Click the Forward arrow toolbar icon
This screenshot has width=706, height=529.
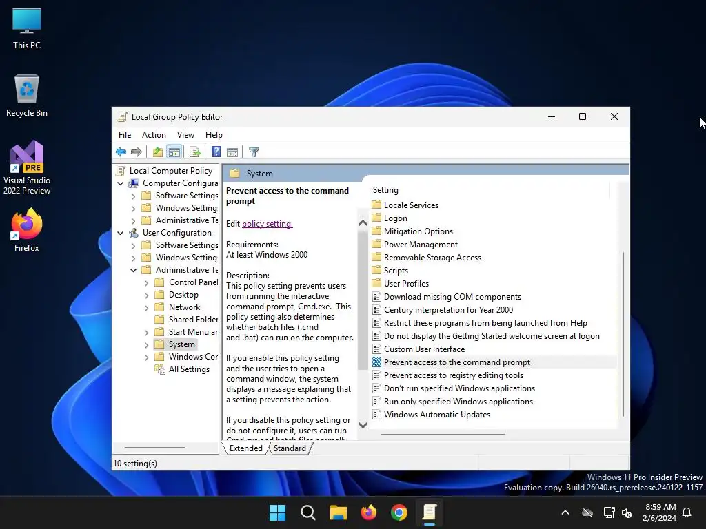(136, 152)
